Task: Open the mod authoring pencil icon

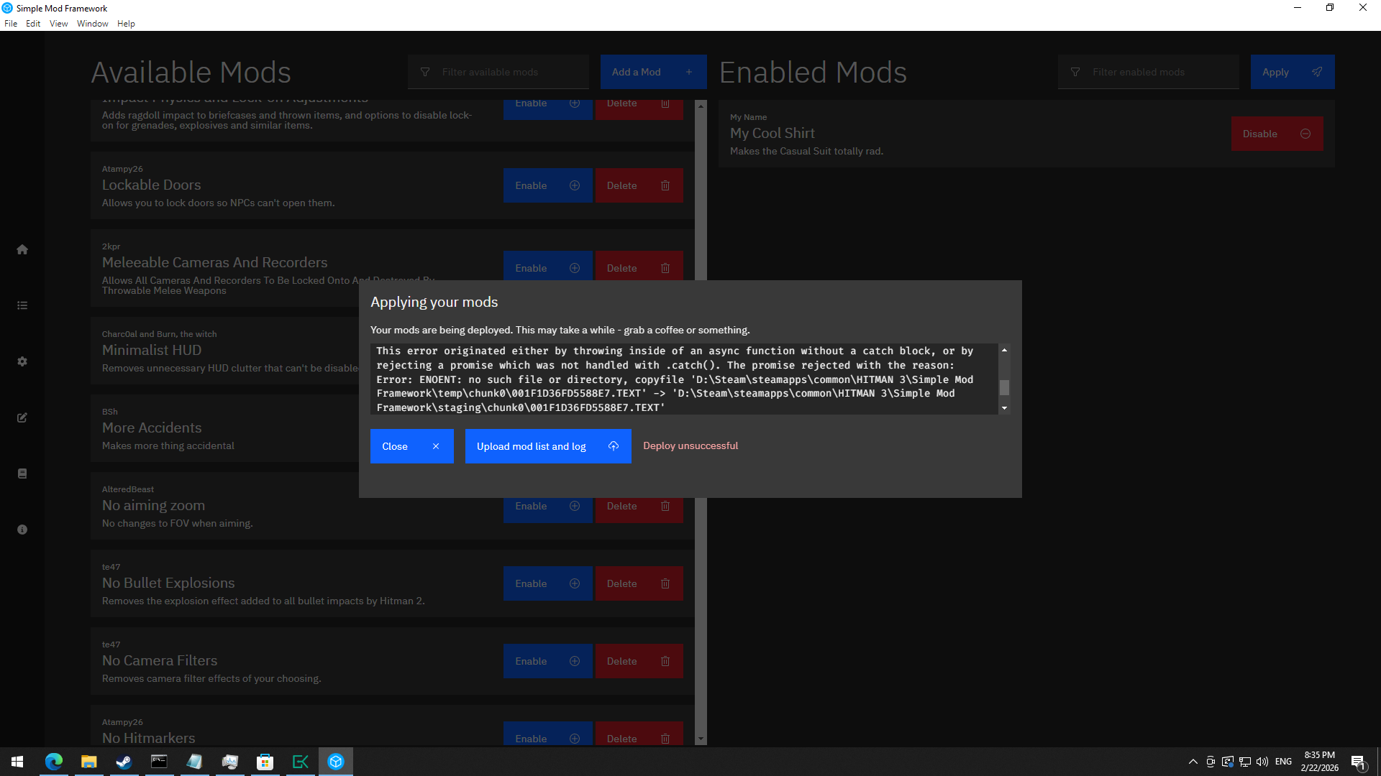Action: 22,417
